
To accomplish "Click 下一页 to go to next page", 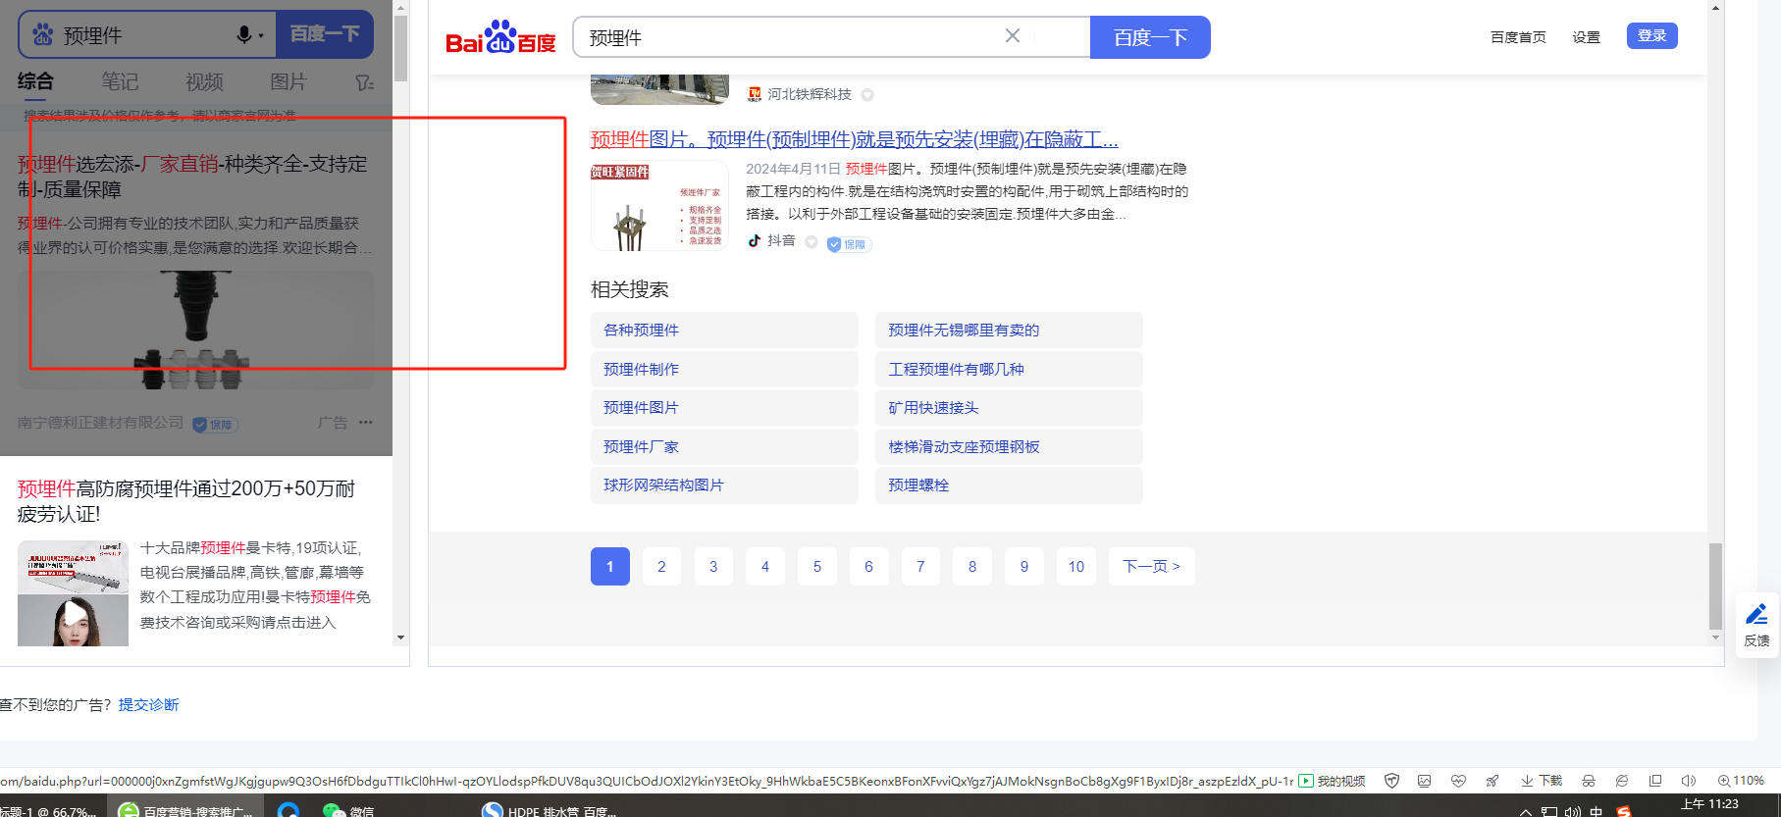I will pyautogui.click(x=1152, y=566).
